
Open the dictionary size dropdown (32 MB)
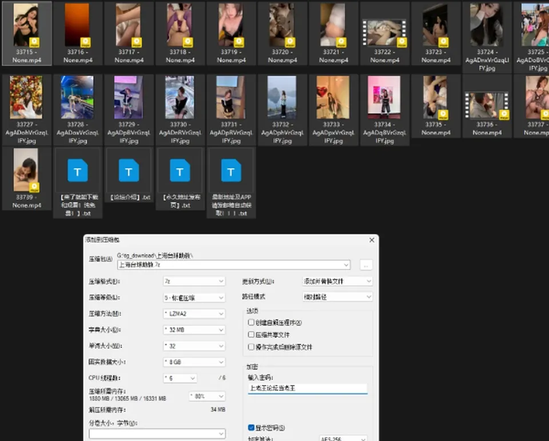194,329
